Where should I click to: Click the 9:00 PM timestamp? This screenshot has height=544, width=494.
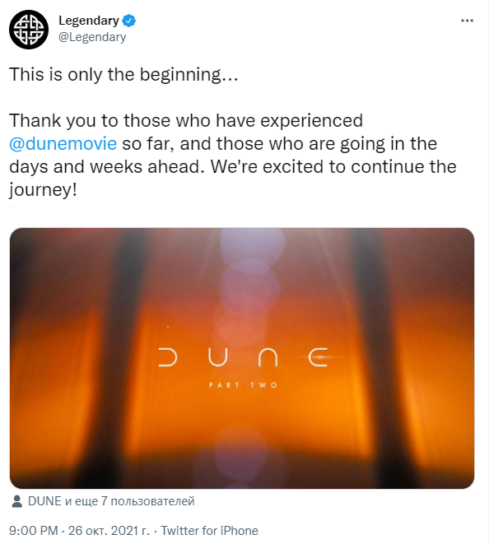33,531
